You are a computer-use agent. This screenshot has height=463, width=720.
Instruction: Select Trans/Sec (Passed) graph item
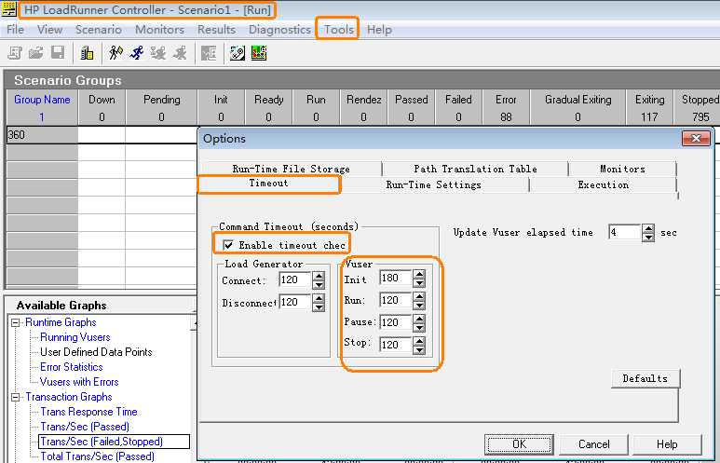click(85, 427)
